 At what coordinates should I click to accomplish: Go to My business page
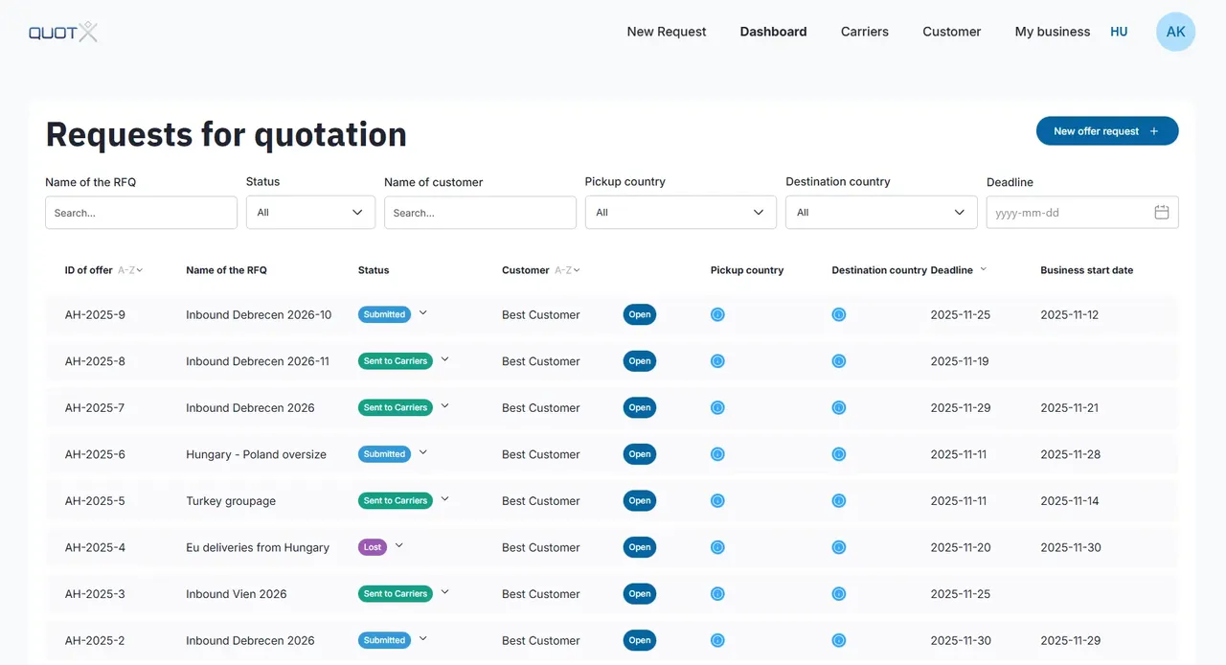[x=1052, y=32]
